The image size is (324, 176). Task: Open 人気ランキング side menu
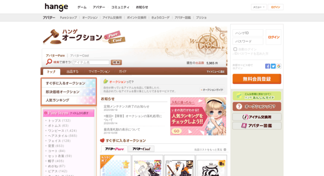point(69,100)
